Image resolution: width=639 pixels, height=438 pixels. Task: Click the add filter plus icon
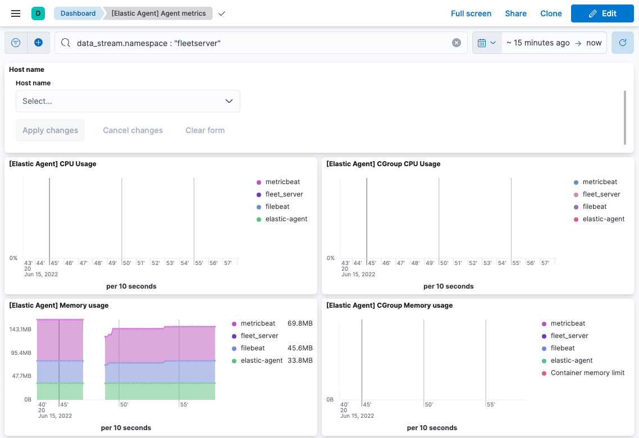click(38, 43)
